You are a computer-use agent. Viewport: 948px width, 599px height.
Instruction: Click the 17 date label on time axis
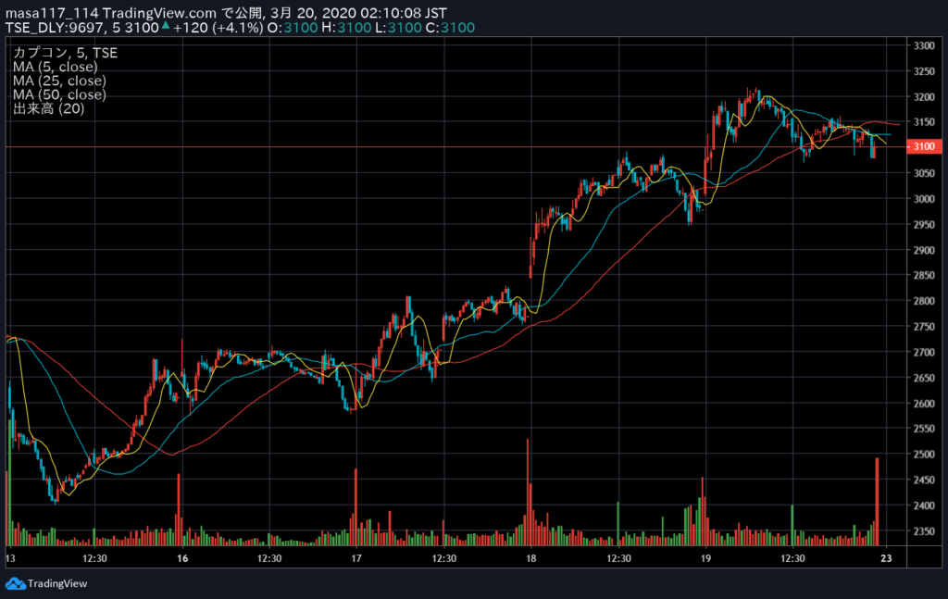coord(356,558)
